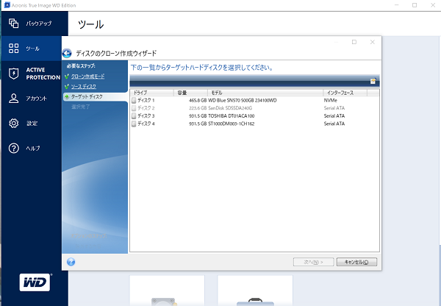
Task: Select the target disk (ターゲットディスク) step
Action: 87,96
